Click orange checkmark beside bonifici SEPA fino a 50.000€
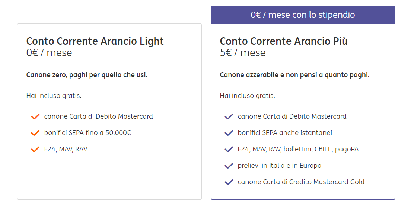 pos(35,133)
